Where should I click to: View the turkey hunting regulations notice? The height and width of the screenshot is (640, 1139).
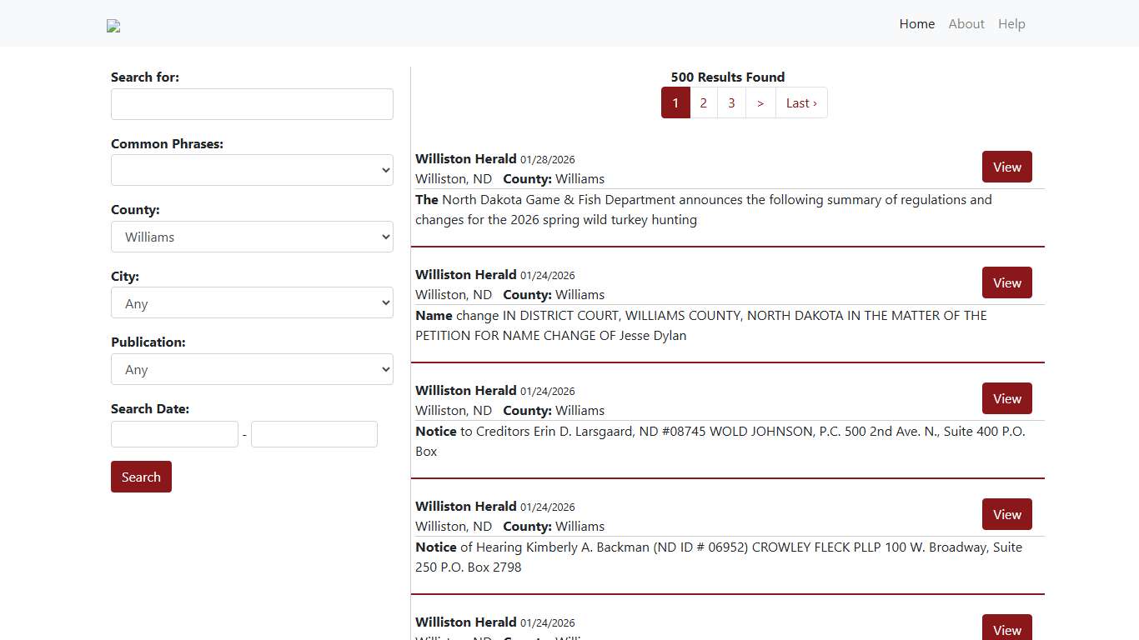coord(1006,167)
